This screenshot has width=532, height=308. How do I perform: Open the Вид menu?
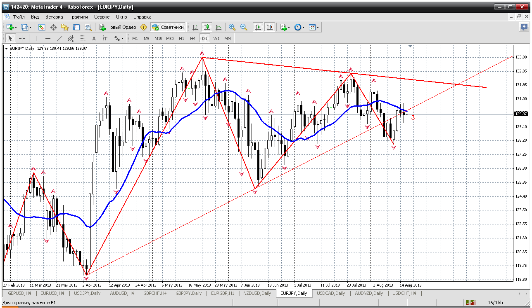[35, 17]
